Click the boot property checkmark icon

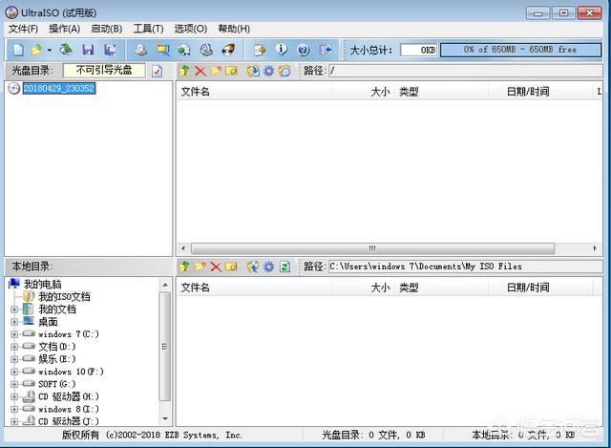[x=157, y=71]
